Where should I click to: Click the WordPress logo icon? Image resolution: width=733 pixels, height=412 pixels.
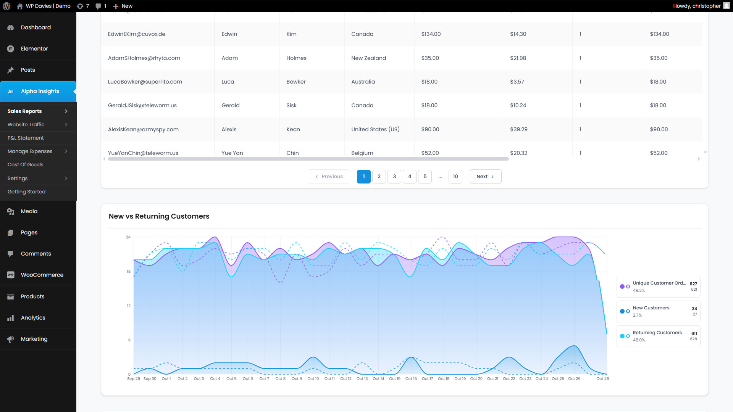(6, 6)
